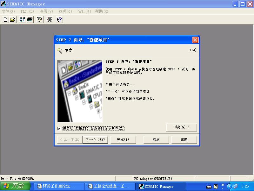
Task: Open the PLC (L) menu
Action: pyautogui.click(x=27, y=11)
